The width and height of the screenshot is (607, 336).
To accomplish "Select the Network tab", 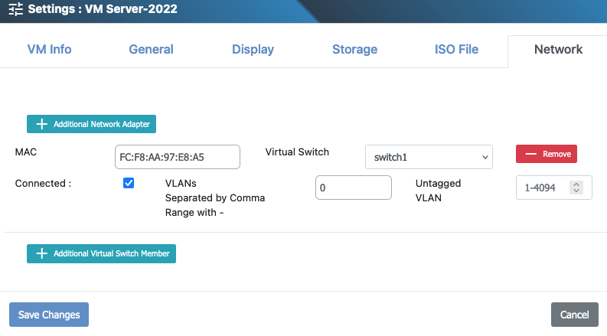I will (558, 50).
